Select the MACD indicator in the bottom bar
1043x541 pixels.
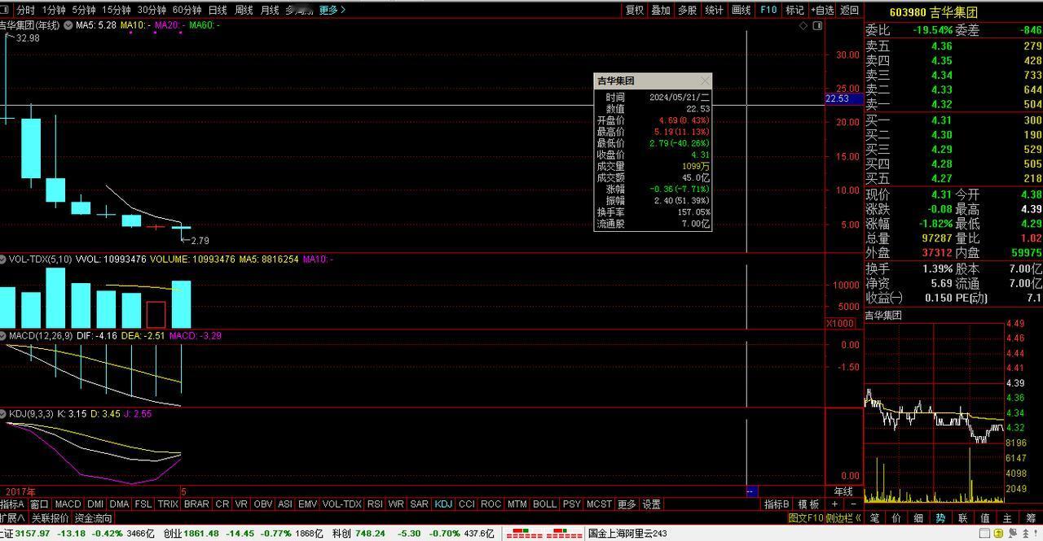click(x=68, y=504)
